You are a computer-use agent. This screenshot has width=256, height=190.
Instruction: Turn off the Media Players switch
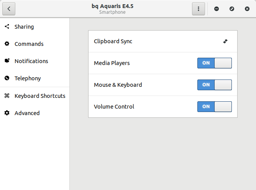pyautogui.click(x=215, y=63)
